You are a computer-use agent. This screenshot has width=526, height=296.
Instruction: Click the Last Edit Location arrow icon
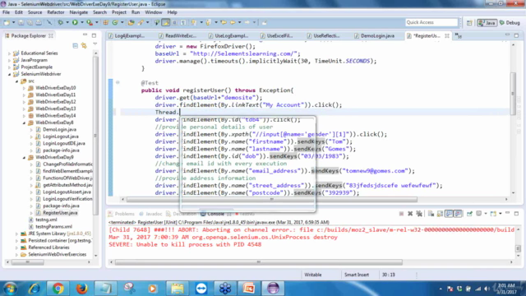[x=224, y=22]
